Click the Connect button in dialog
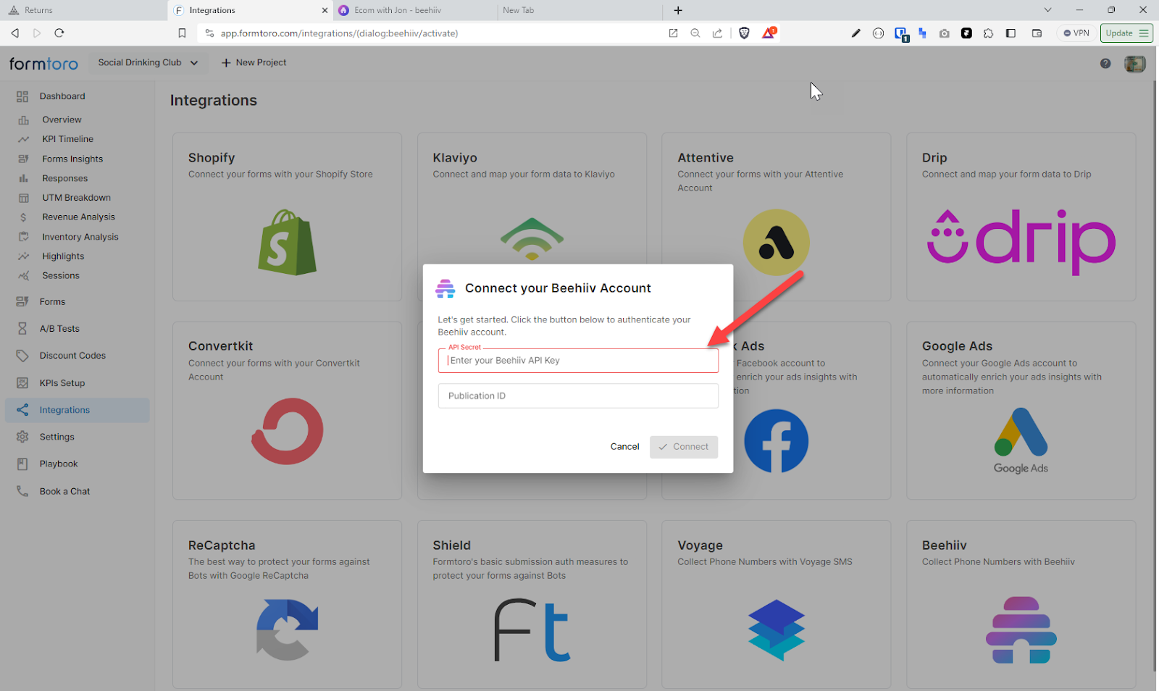The width and height of the screenshot is (1159, 691). (684, 447)
